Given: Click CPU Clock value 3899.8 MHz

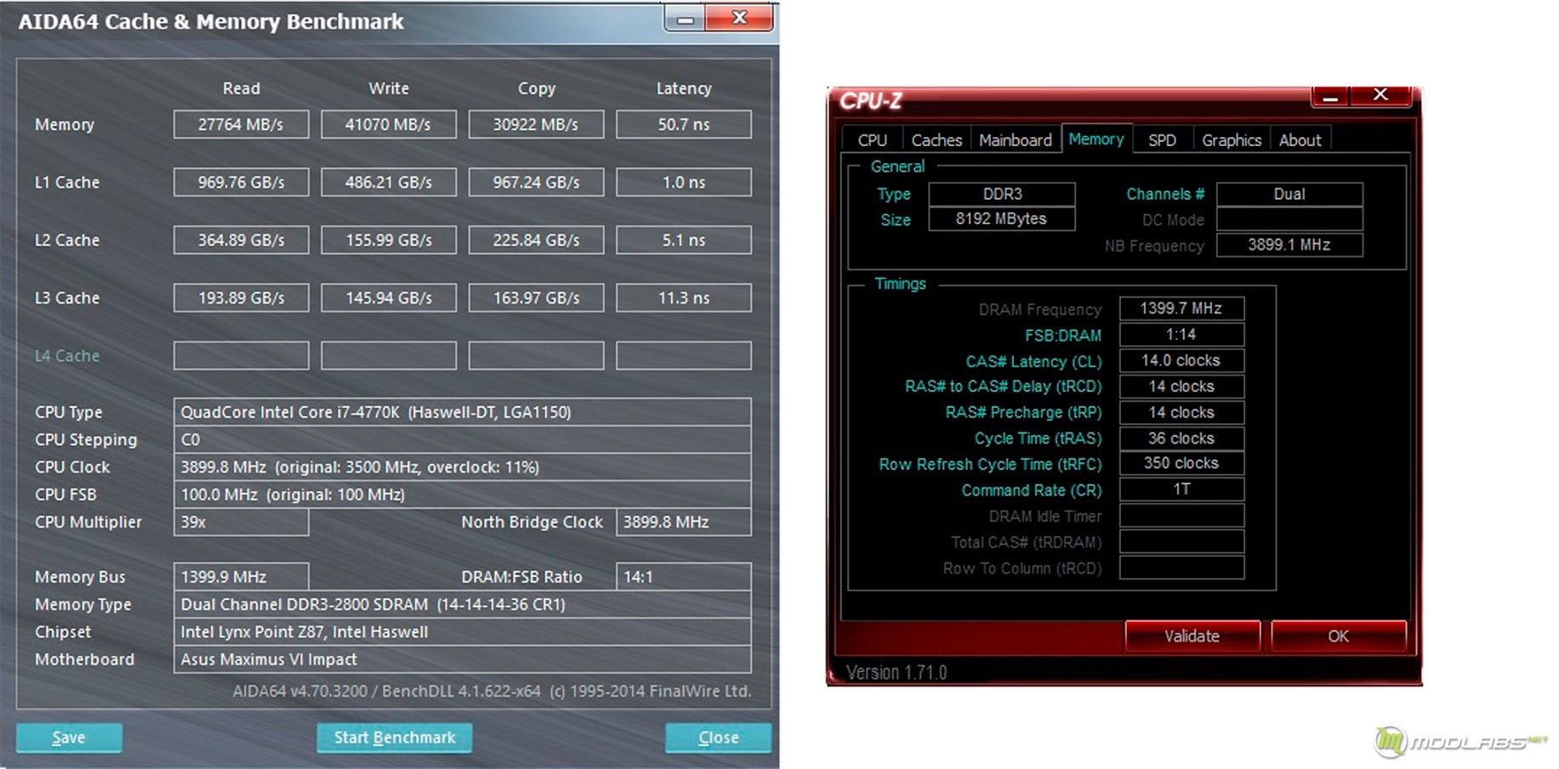Looking at the screenshot, I should (463, 466).
